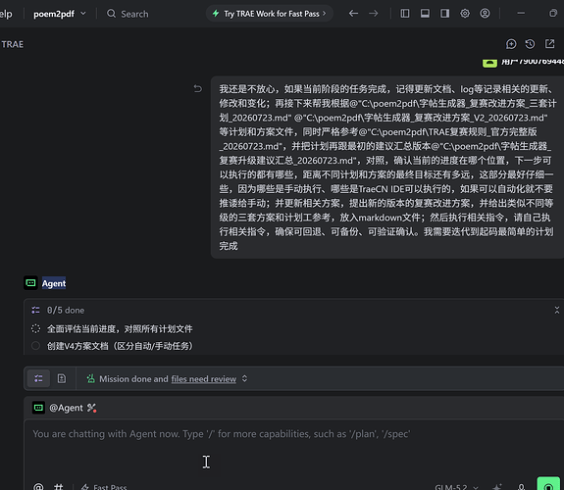Viewport: 564px width, 490px height.
Task: Toggle the right sidebar layout icon
Action: tap(445, 14)
